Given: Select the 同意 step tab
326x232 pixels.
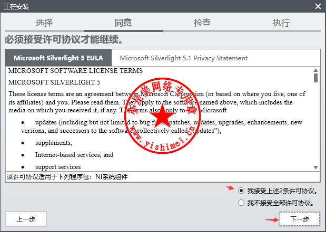Looking at the screenshot, I should point(123,23).
